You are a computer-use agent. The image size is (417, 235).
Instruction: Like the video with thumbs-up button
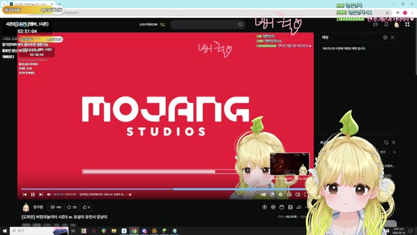coord(87,207)
